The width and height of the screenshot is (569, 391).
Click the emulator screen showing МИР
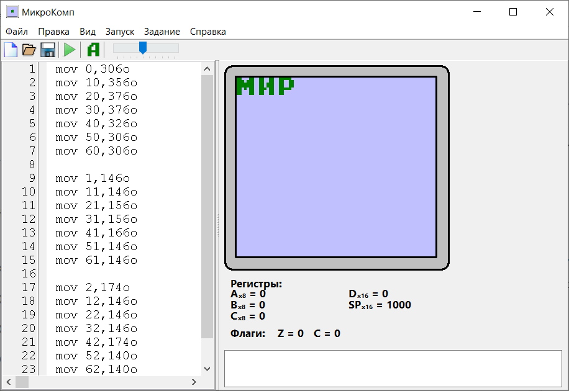coord(336,166)
